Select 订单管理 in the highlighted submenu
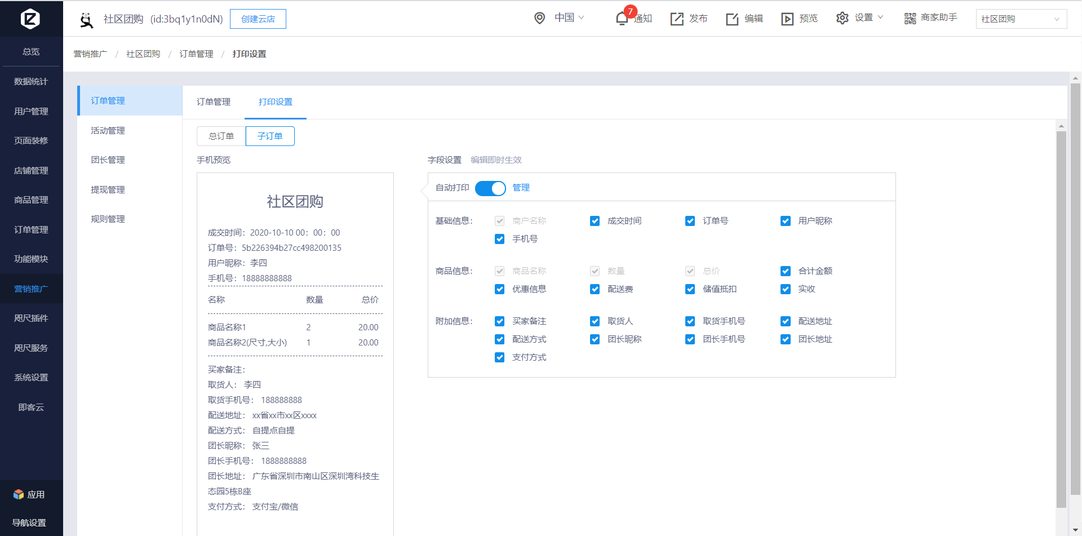The height and width of the screenshot is (536, 1082). pyautogui.click(x=130, y=101)
